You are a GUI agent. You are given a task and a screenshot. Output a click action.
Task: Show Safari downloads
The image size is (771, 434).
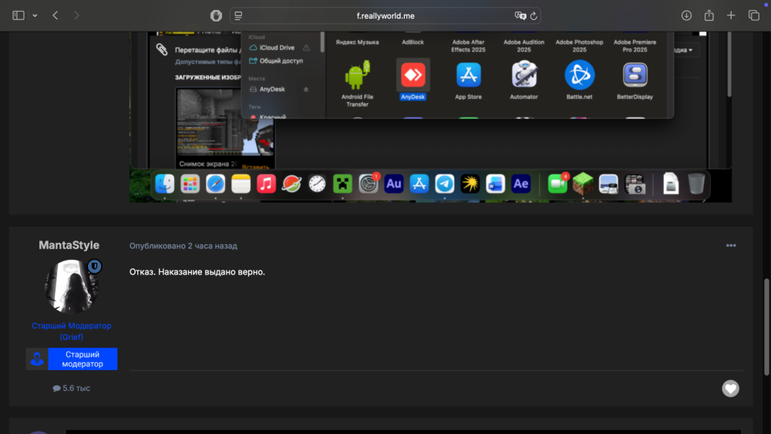tap(686, 15)
